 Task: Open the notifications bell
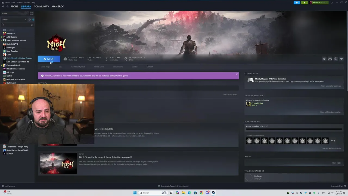pyautogui.click(x=304, y=2)
